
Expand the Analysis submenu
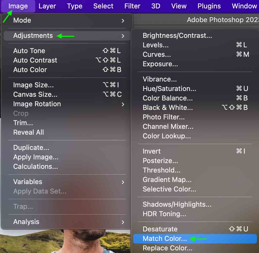(67, 222)
